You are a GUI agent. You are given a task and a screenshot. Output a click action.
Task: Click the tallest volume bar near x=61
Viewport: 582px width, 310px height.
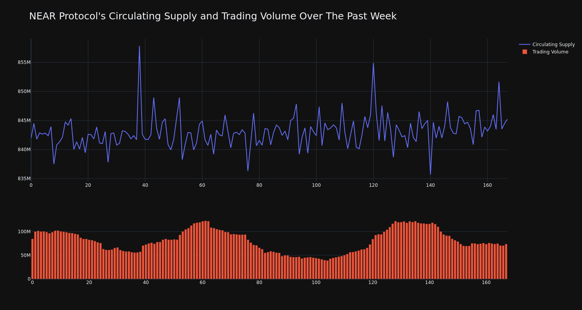pos(205,250)
